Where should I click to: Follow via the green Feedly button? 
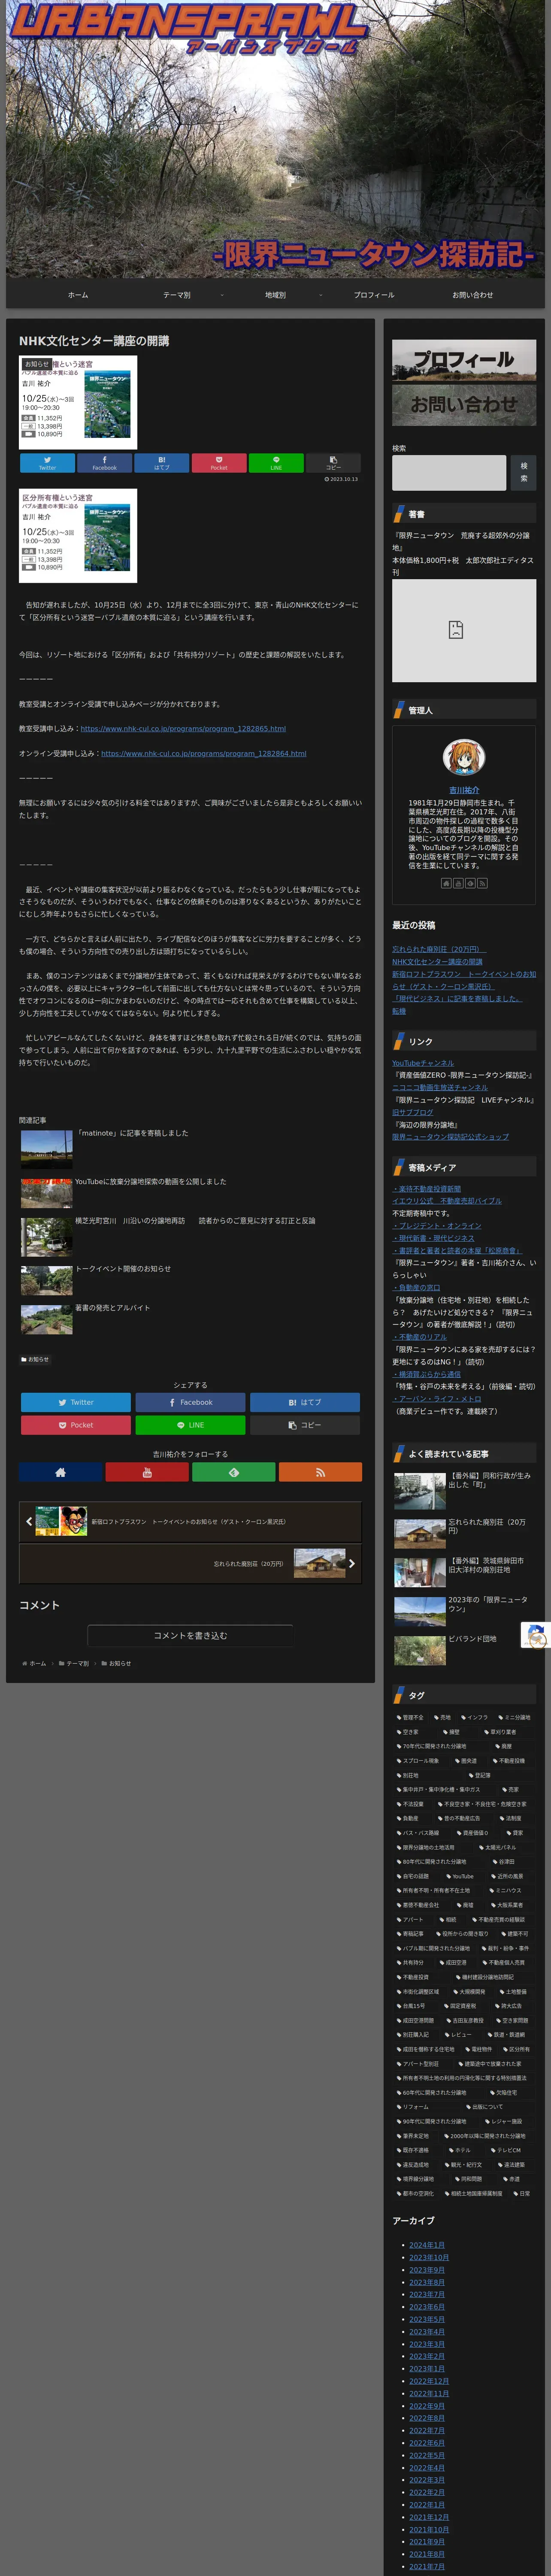coord(233,1472)
